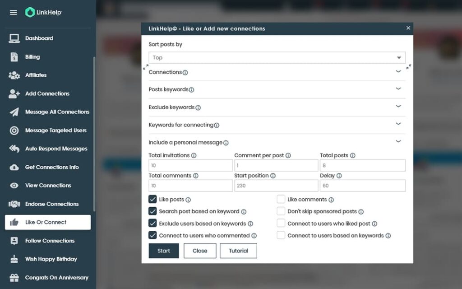Click the Add Connections user-plus icon
462x289 pixels.
[x=14, y=94]
